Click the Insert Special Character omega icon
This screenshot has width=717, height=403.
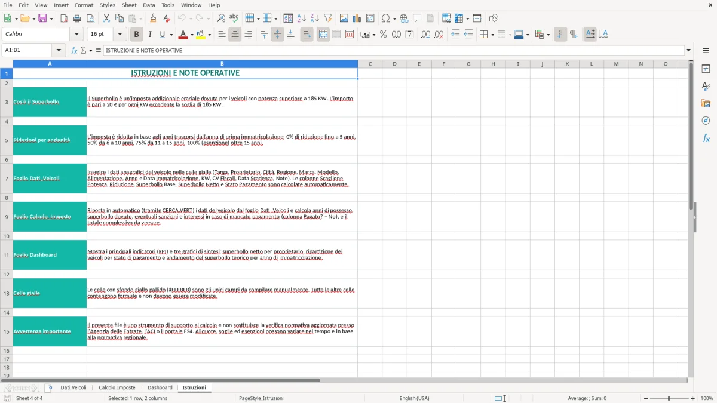coord(385,19)
